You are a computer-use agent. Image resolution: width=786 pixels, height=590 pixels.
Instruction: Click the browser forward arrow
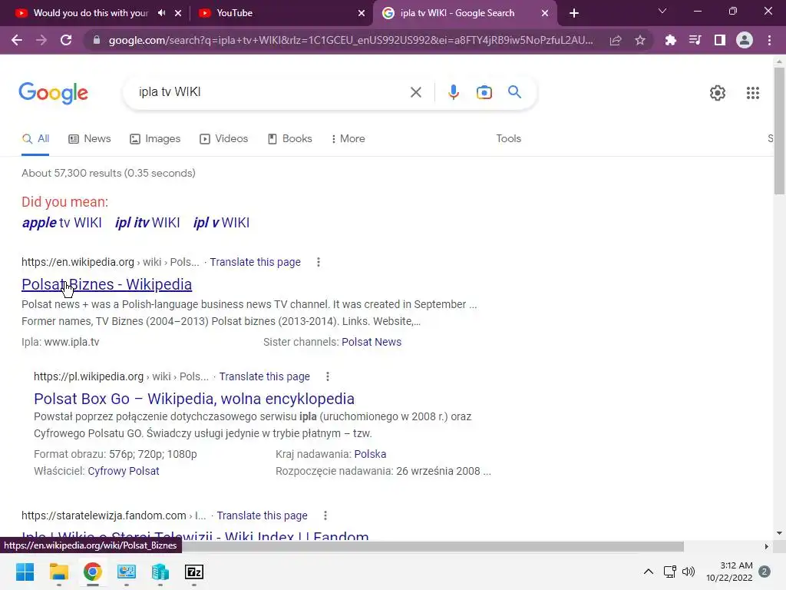point(41,40)
